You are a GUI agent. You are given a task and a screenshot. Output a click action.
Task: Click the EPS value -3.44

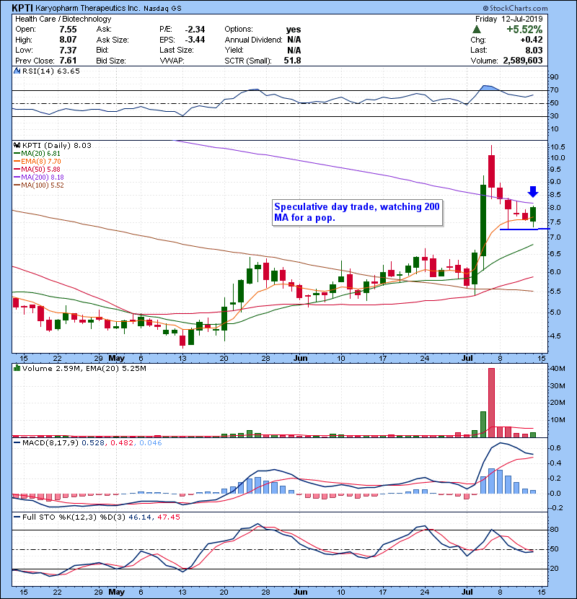(195, 40)
